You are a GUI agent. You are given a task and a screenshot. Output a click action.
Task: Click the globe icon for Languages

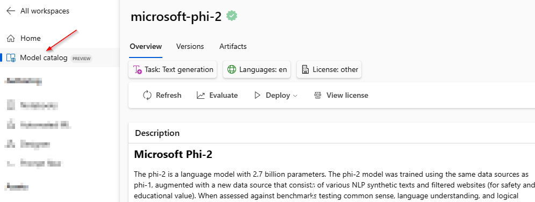[232, 70]
